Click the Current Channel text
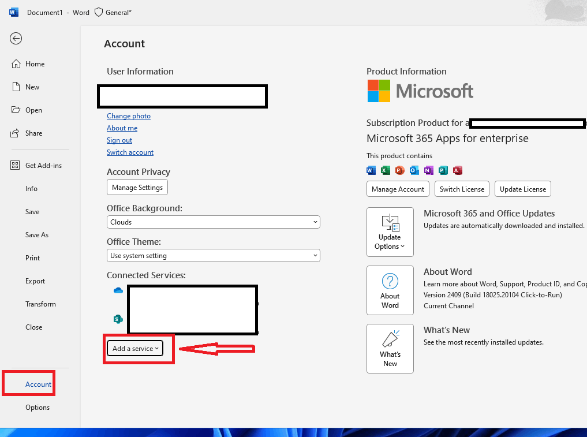 tap(448, 306)
